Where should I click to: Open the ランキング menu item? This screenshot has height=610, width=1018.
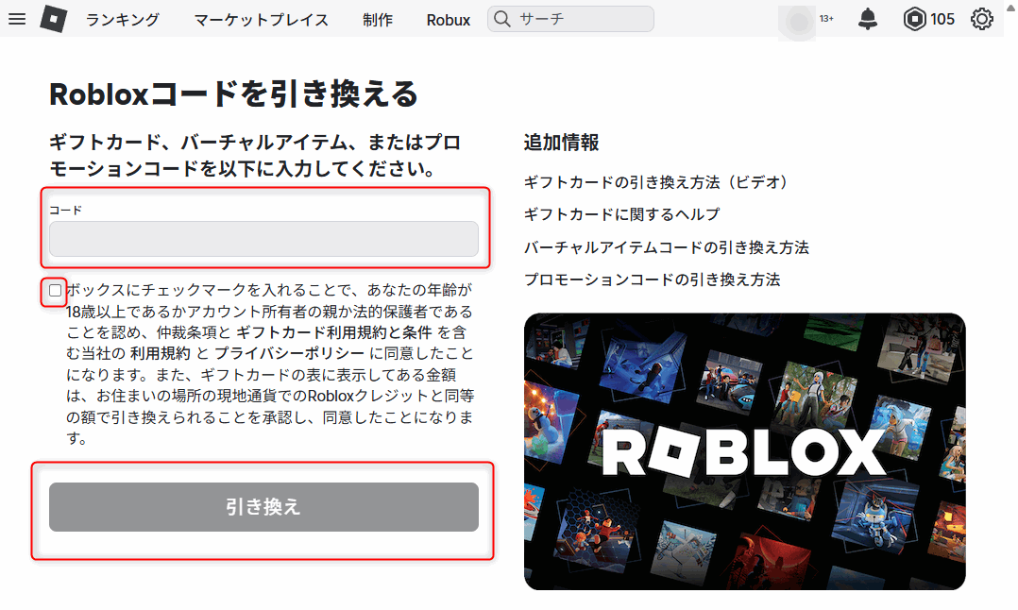click(123, 20)
